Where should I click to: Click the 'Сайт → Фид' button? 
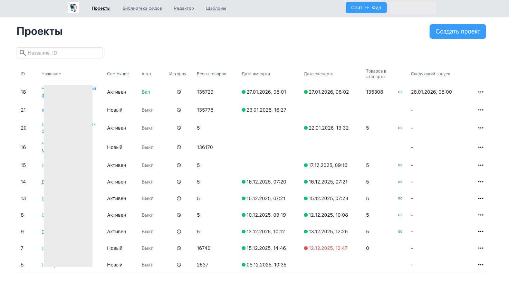click(366, 8)
